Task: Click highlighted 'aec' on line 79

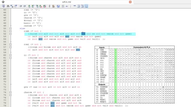Action: coord(53,106)
